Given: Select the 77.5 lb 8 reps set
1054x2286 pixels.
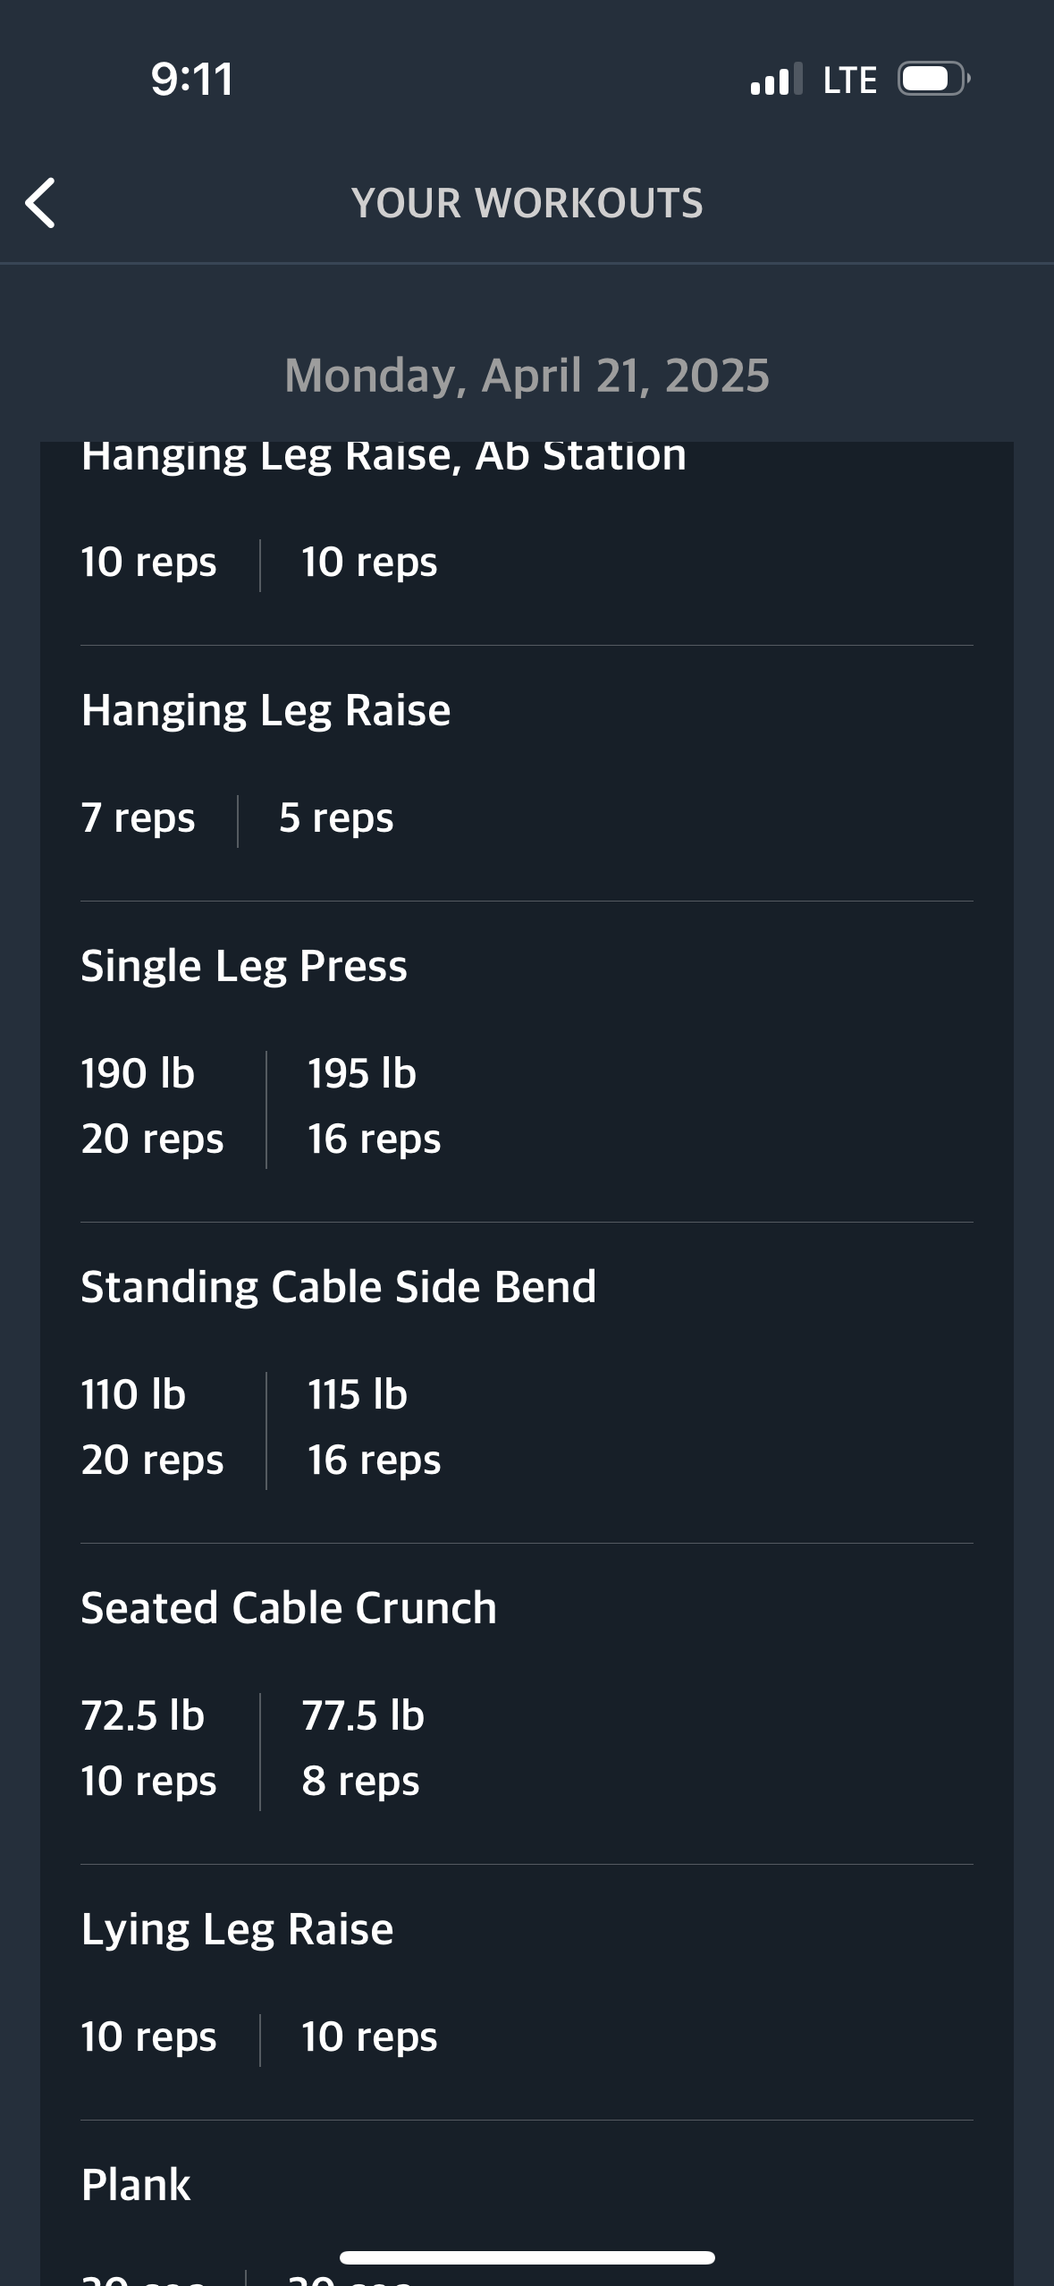Looking at the screenshot, I should [x=362, y=1748].
